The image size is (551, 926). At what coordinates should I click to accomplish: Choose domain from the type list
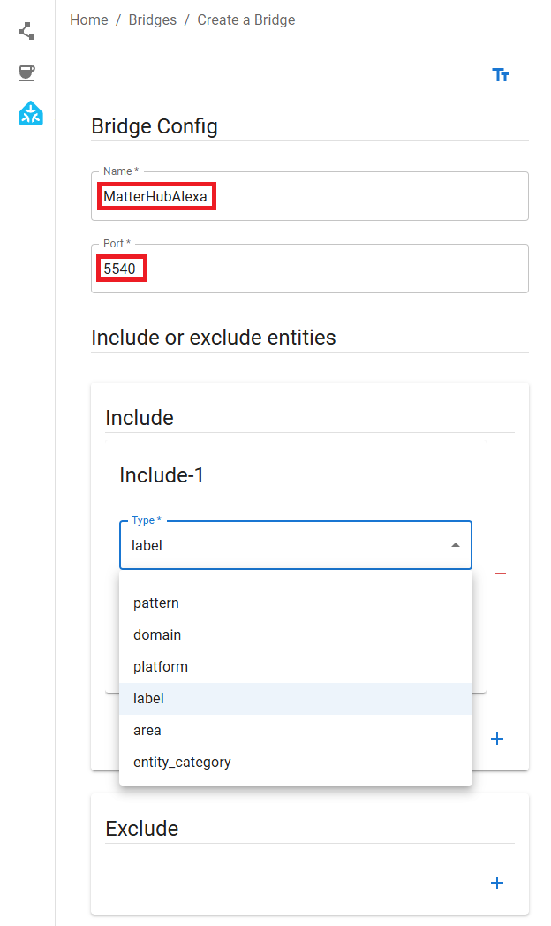point(157,635)
